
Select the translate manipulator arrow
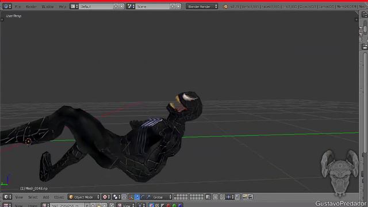point(137,197)
